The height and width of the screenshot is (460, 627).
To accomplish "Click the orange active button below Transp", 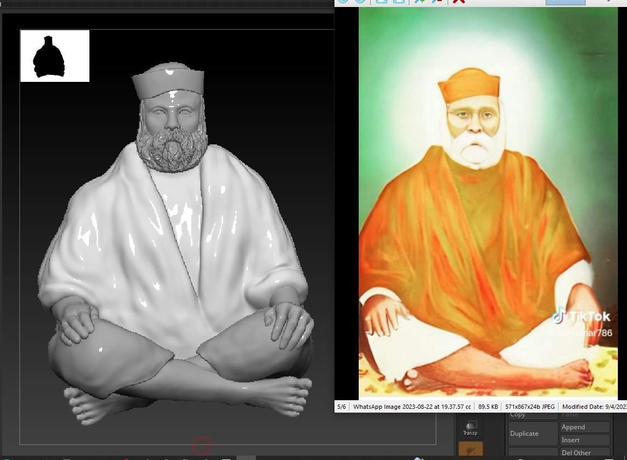I will [x=470, y=449].
